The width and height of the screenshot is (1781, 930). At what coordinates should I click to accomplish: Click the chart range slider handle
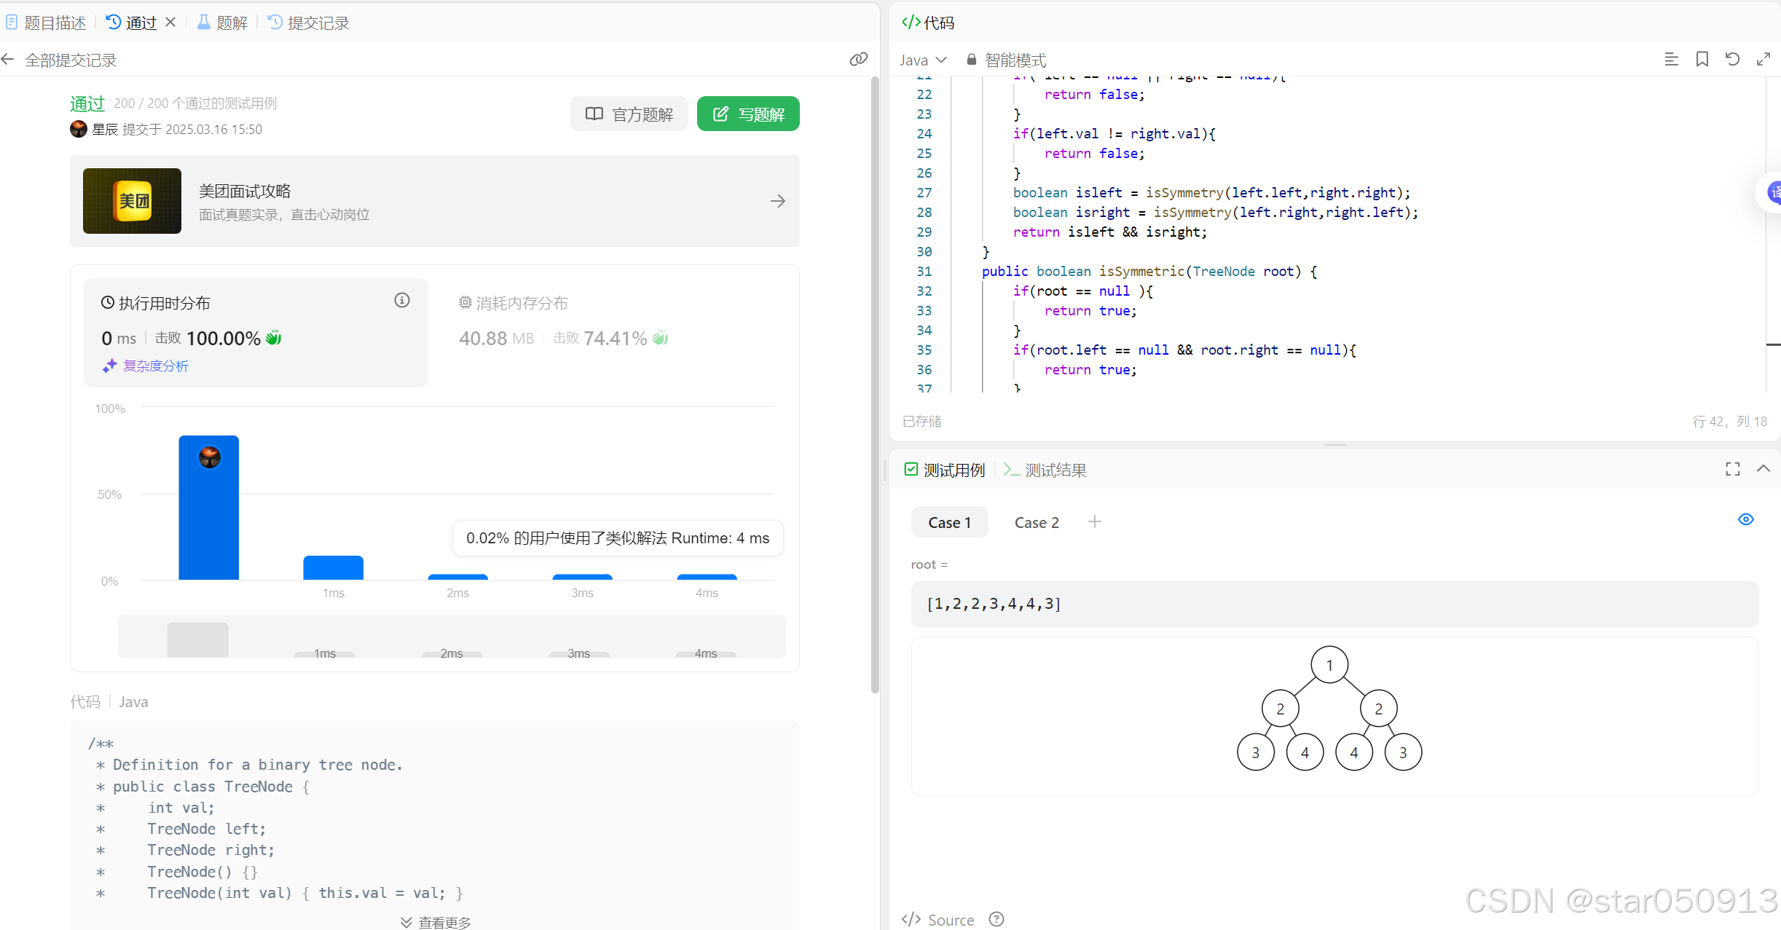(197, 639)
